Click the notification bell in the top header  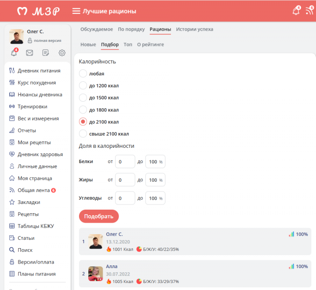[296, 11]
